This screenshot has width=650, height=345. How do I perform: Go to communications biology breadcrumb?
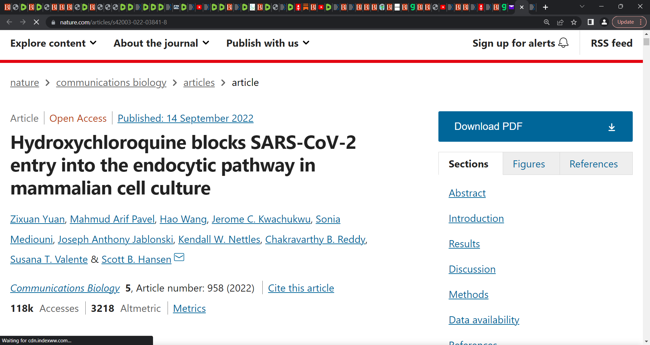[x=111, y=83]
